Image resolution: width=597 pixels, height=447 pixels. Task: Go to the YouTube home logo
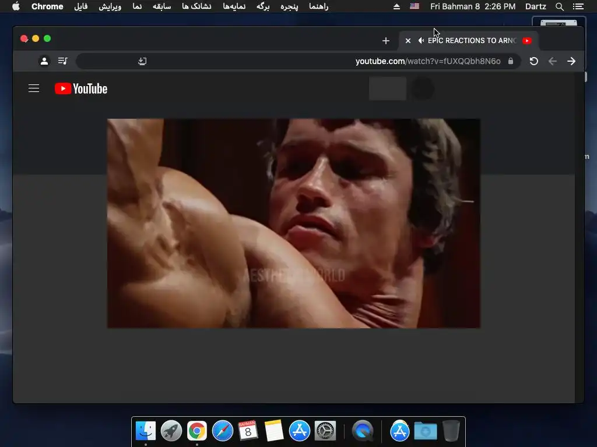point(81,88)
